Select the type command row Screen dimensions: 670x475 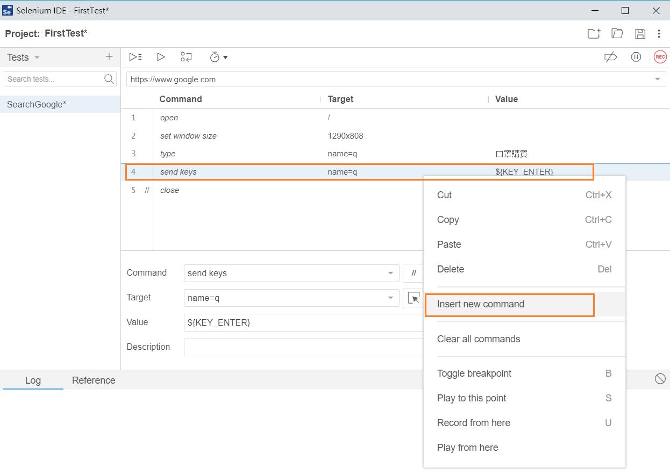click(395, 154)
